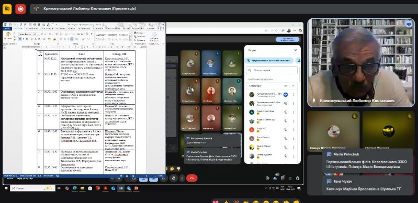Screen dimensions: 418x203
Task: Collapse the contributors list chevron in People panel
Action: (x=293, y=86)
